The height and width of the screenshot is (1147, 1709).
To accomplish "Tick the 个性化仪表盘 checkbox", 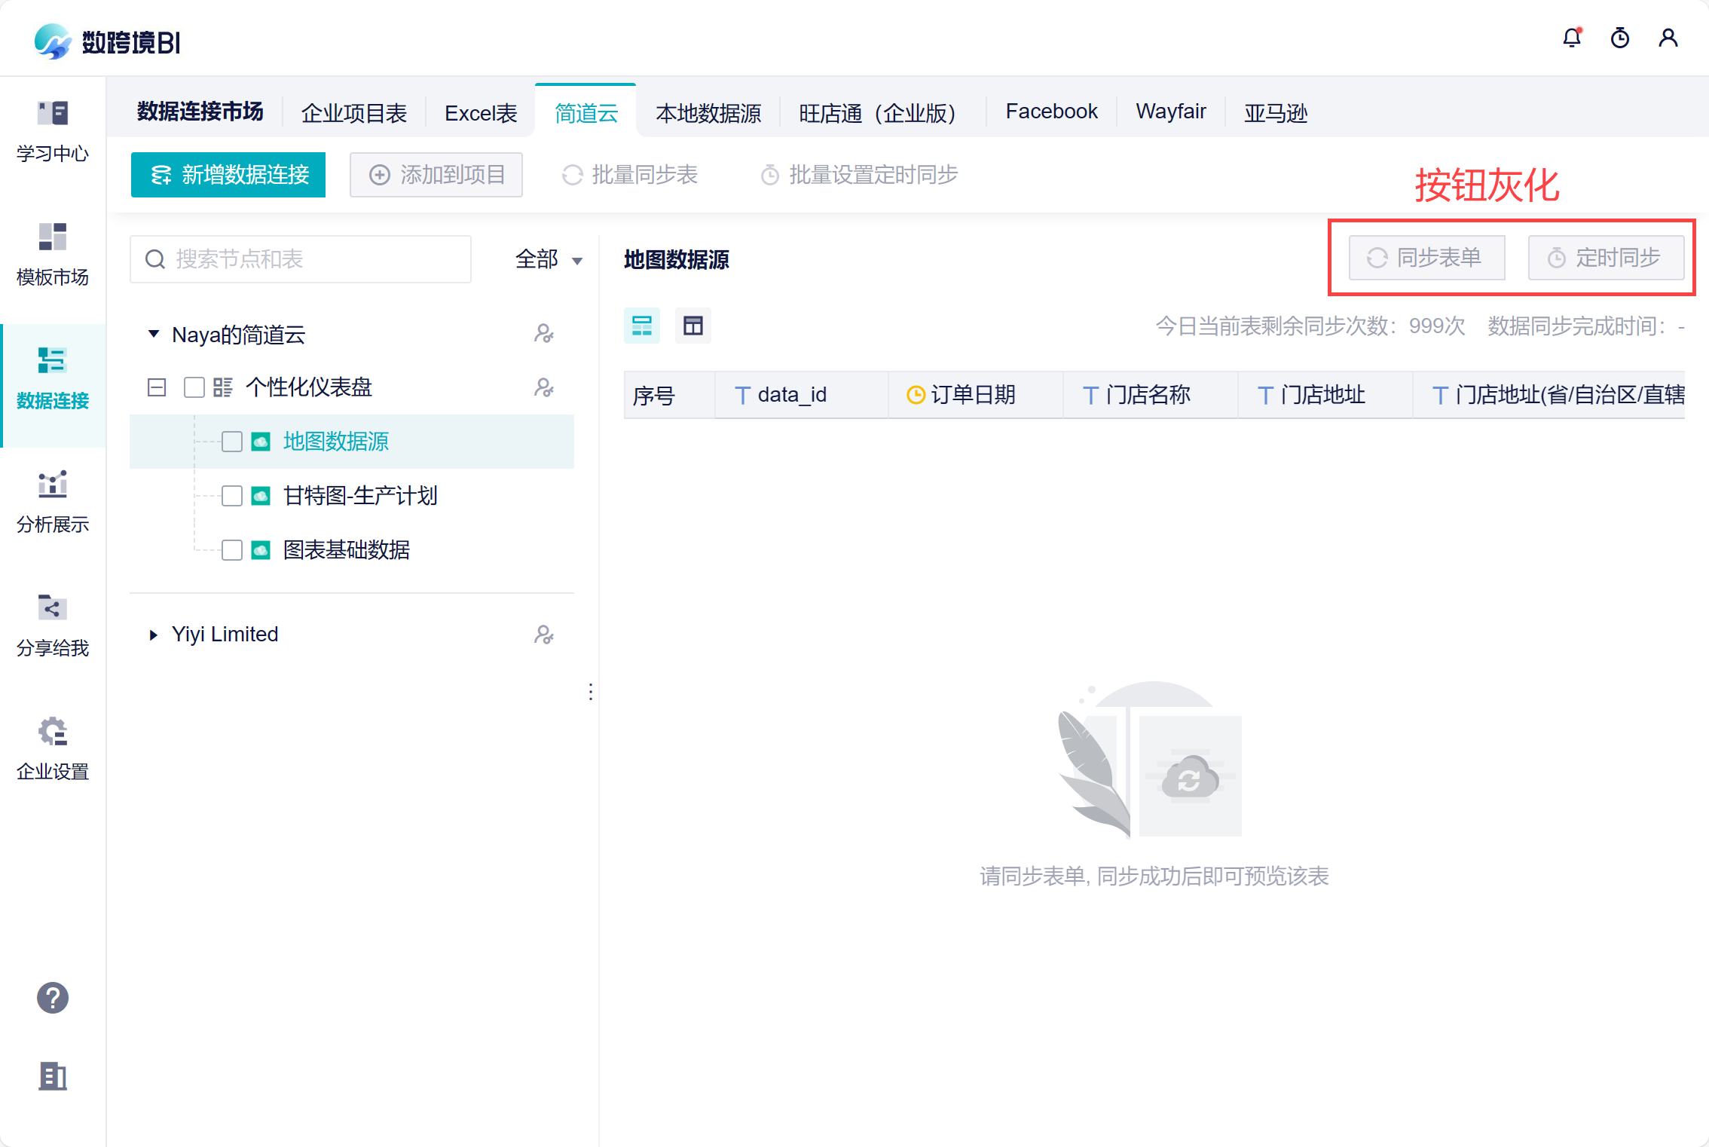I will coord(194,387).
